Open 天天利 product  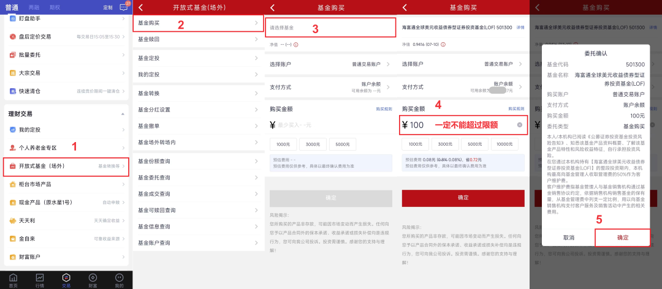(x=66, y=220)
